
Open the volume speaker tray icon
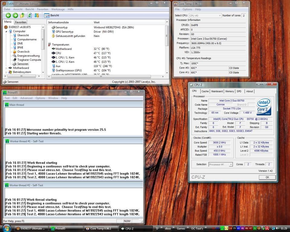tap(277, 228)
